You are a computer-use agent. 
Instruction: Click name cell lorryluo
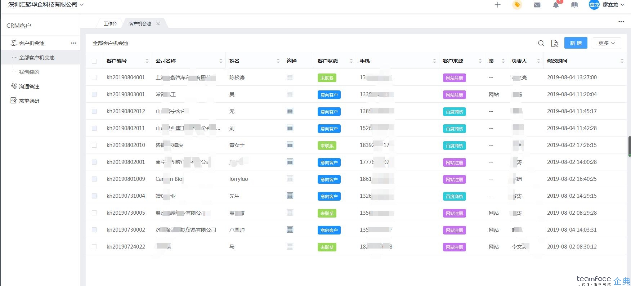click(x=239, y=179)
